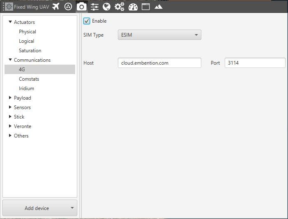Collapse the Actuators tree node

coord(10,22)
